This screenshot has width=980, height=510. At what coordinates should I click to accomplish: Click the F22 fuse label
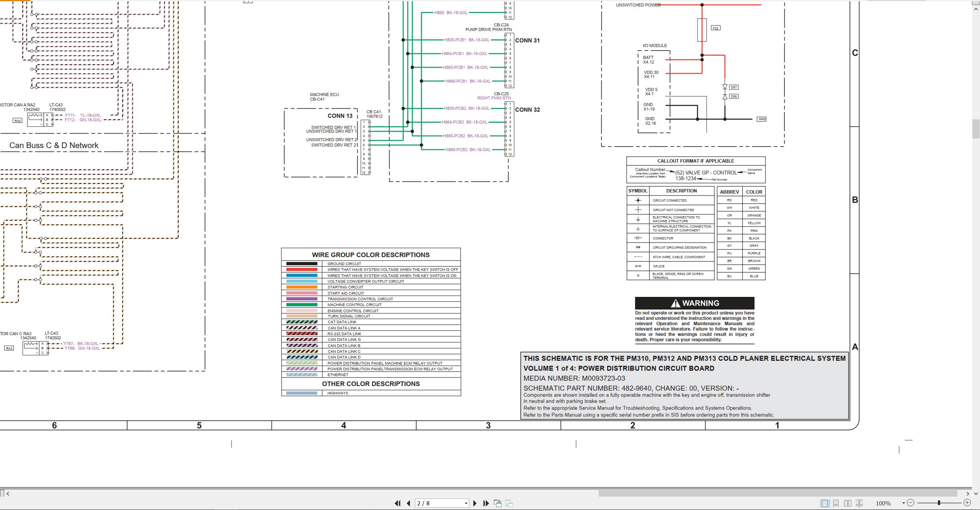(715, 28)
